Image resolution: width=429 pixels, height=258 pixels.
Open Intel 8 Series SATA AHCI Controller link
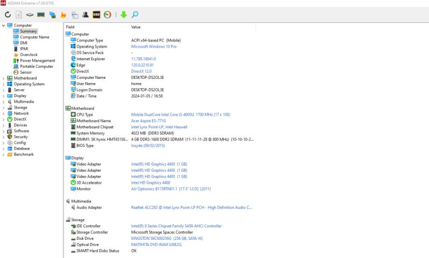tap(176, 226)
